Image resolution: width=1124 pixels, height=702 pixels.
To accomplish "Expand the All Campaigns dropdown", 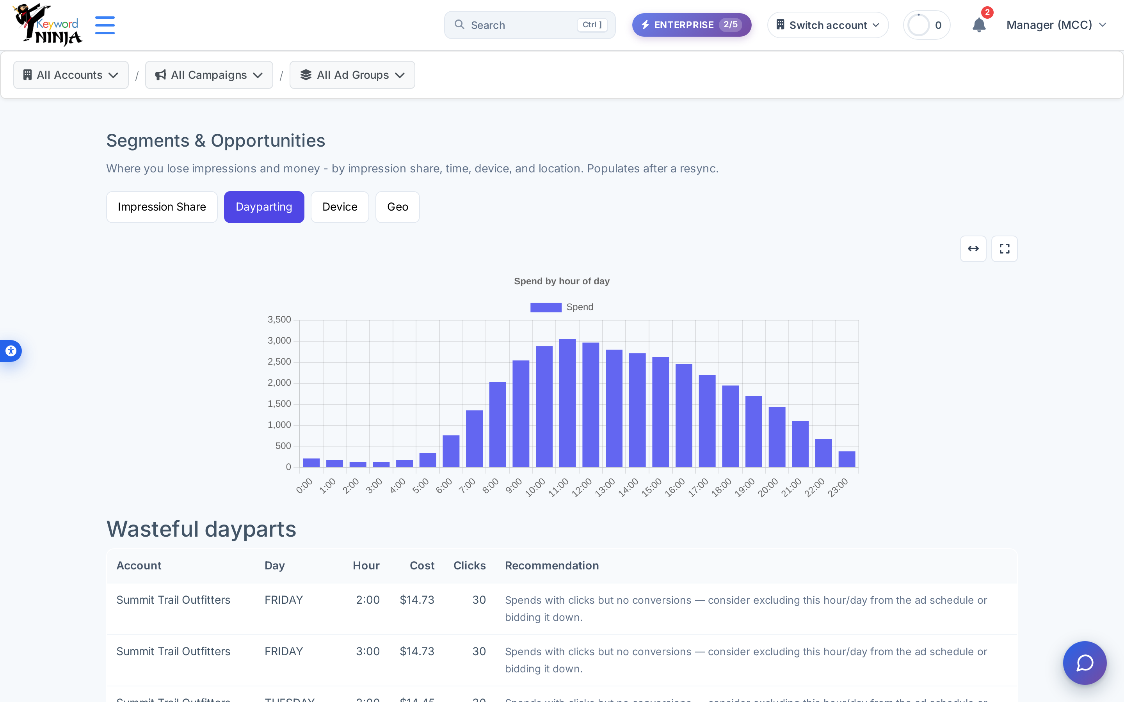I will point(209,75).
